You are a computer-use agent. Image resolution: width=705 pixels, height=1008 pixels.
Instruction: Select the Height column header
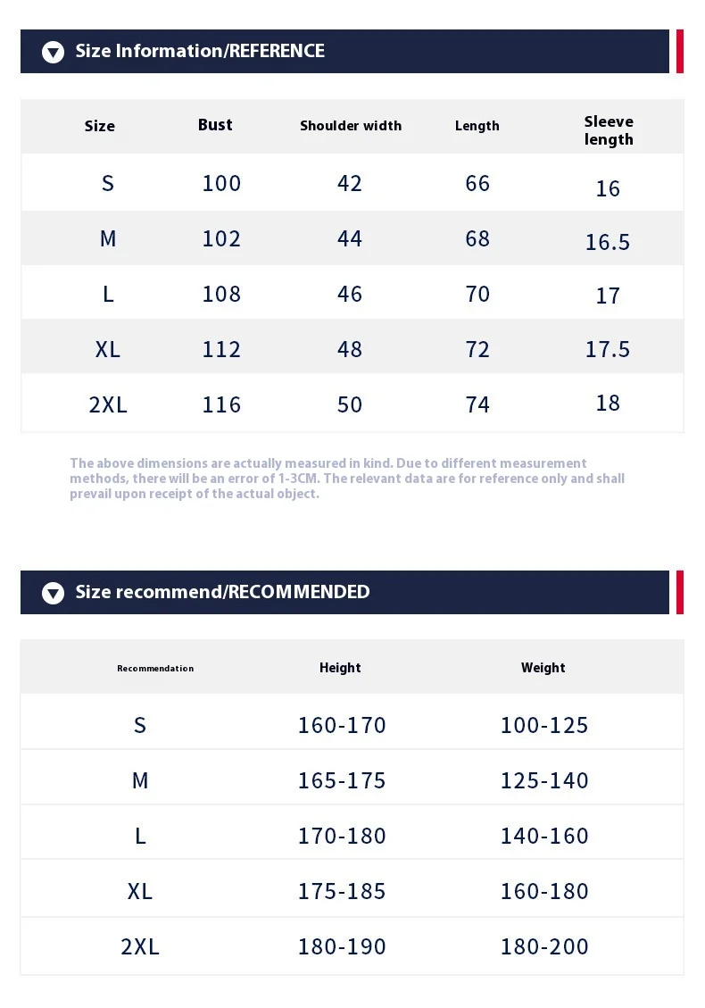pyautogui.click(x=340, y=668)
